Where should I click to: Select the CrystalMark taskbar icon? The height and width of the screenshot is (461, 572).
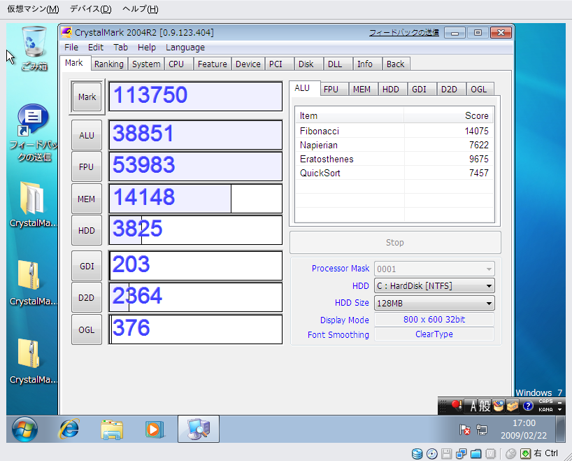(198, 429)
